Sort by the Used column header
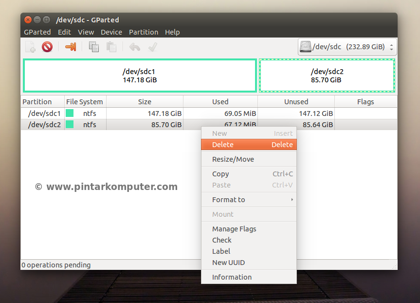 [x=220, y=102]
